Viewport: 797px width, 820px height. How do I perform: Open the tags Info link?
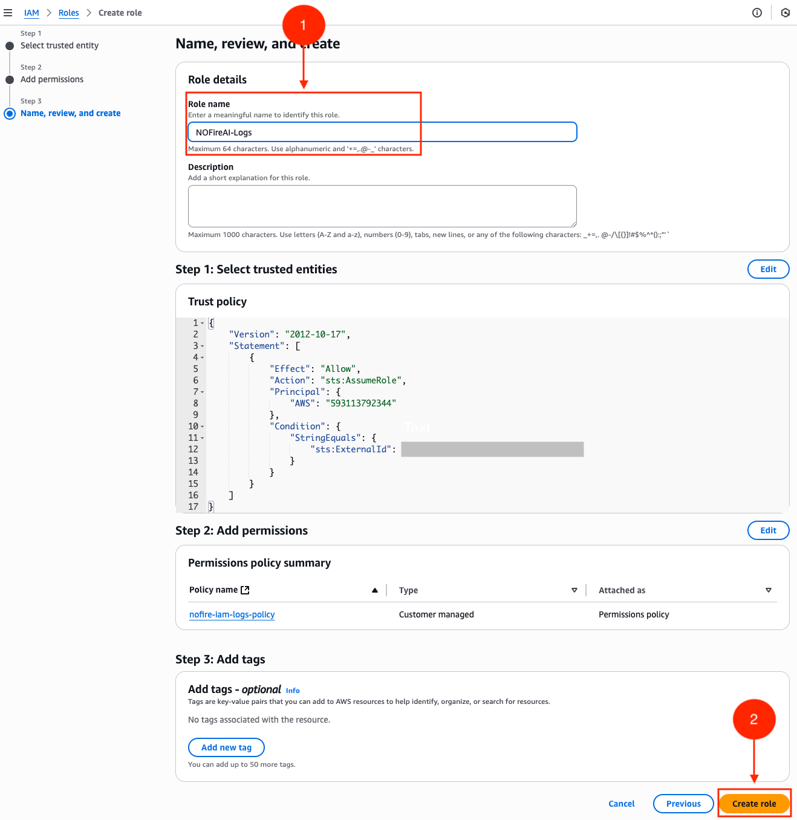[293, 691]
